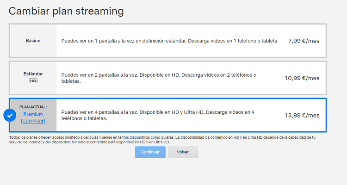Click the ULTRA HD badge under Premium

click(33, 121)
